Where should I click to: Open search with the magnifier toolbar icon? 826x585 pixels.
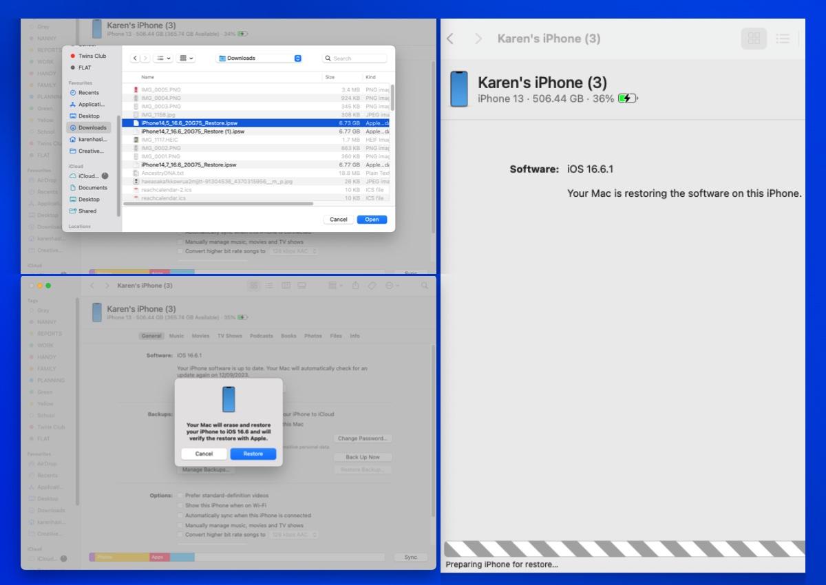pos(425,286)
